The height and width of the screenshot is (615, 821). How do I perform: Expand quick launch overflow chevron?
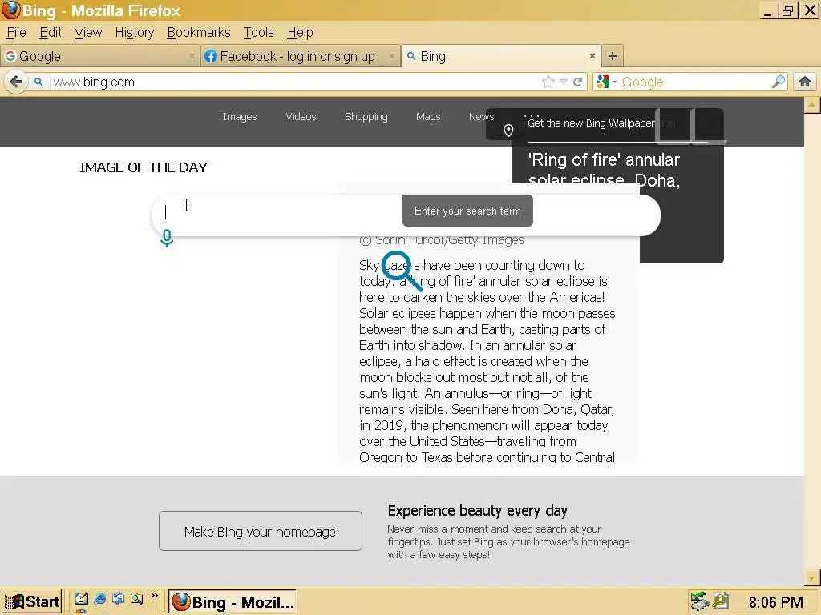(155, 595)
